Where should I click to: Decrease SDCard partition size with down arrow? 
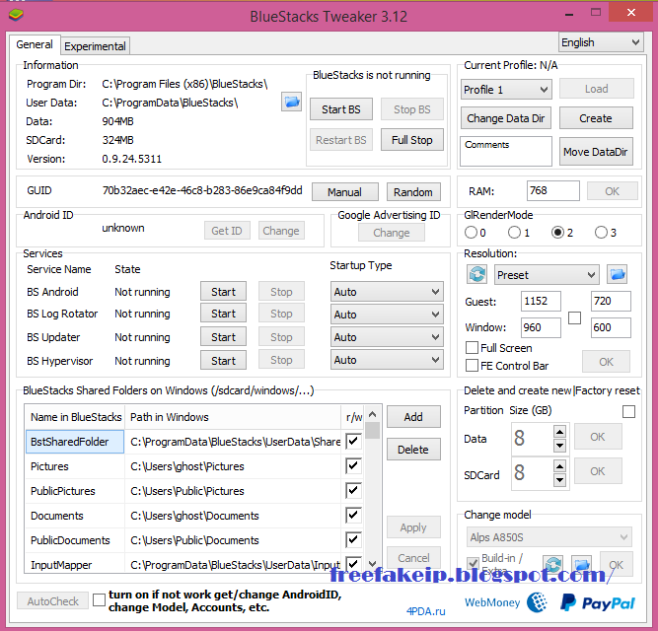click(559, 480)
